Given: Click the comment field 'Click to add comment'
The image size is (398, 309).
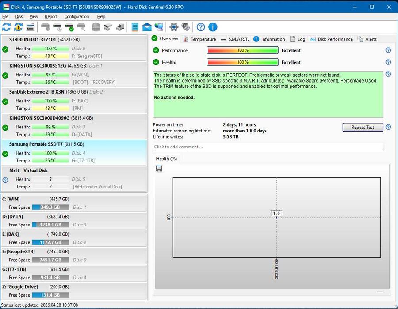Looking at the screenshot, I should pyautogui.click(x=268, y=147).
